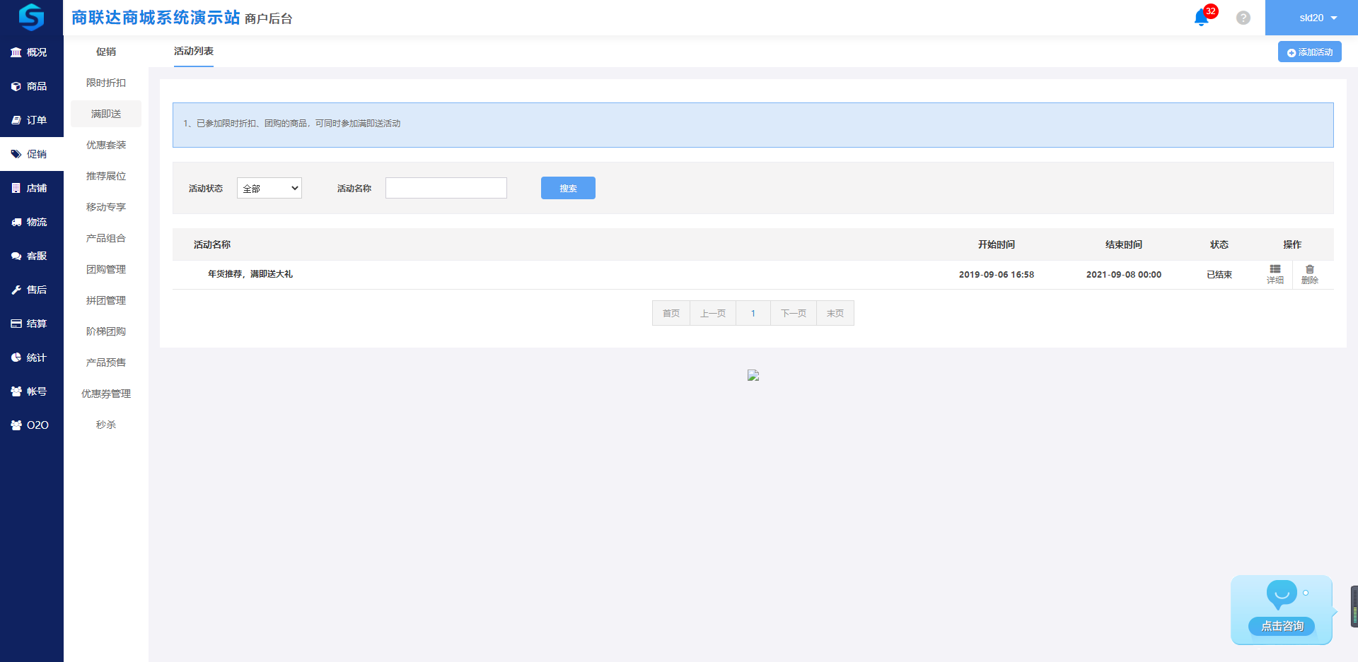
Task: Switch to the 活动列表 tab
Action: 194,51
